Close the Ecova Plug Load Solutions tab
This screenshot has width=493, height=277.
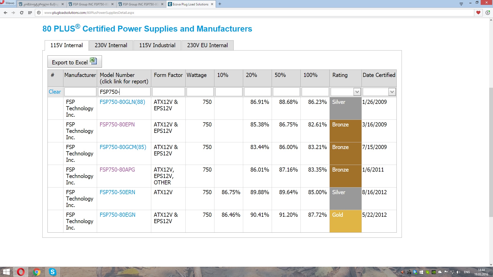212,4
